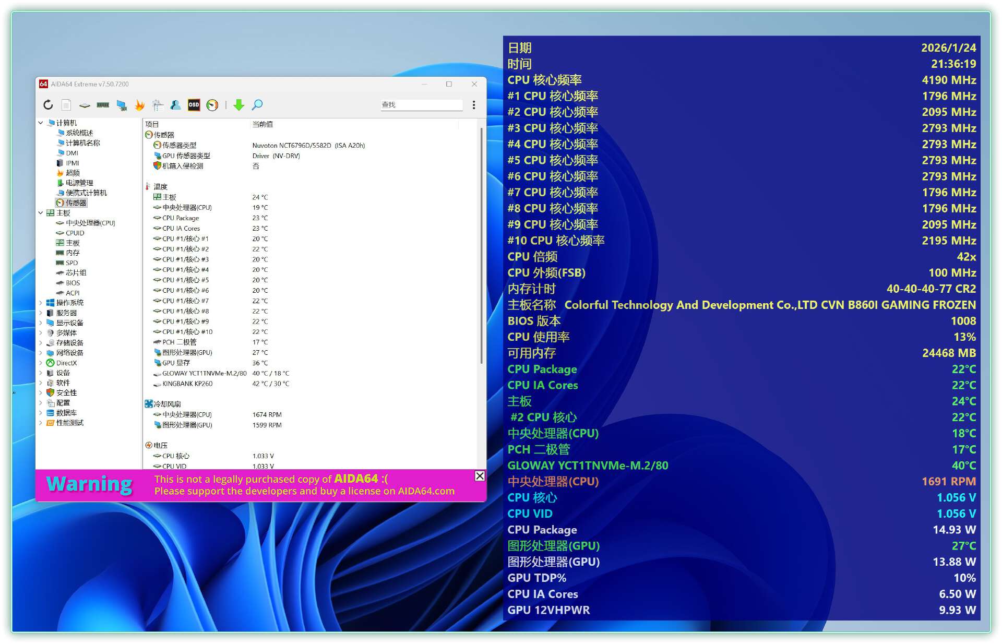Click the sensor list vertical scrollbar
Screen dimensions: 1002x644
click(x=481, y=245)
